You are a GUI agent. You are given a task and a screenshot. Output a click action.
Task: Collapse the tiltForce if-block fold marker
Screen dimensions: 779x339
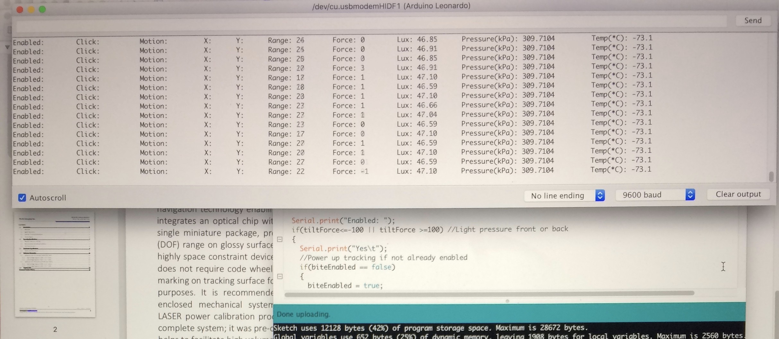click(x=280, y=239)
